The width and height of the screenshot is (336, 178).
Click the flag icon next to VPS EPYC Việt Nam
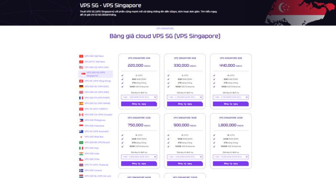[x=81, y=62]
